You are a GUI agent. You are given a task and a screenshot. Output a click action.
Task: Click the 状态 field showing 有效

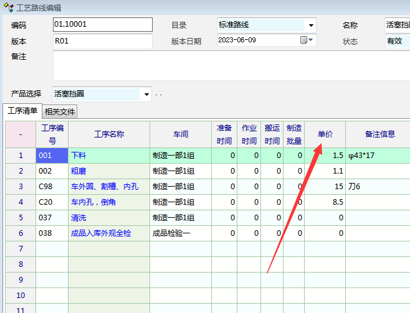coord(397,41)
